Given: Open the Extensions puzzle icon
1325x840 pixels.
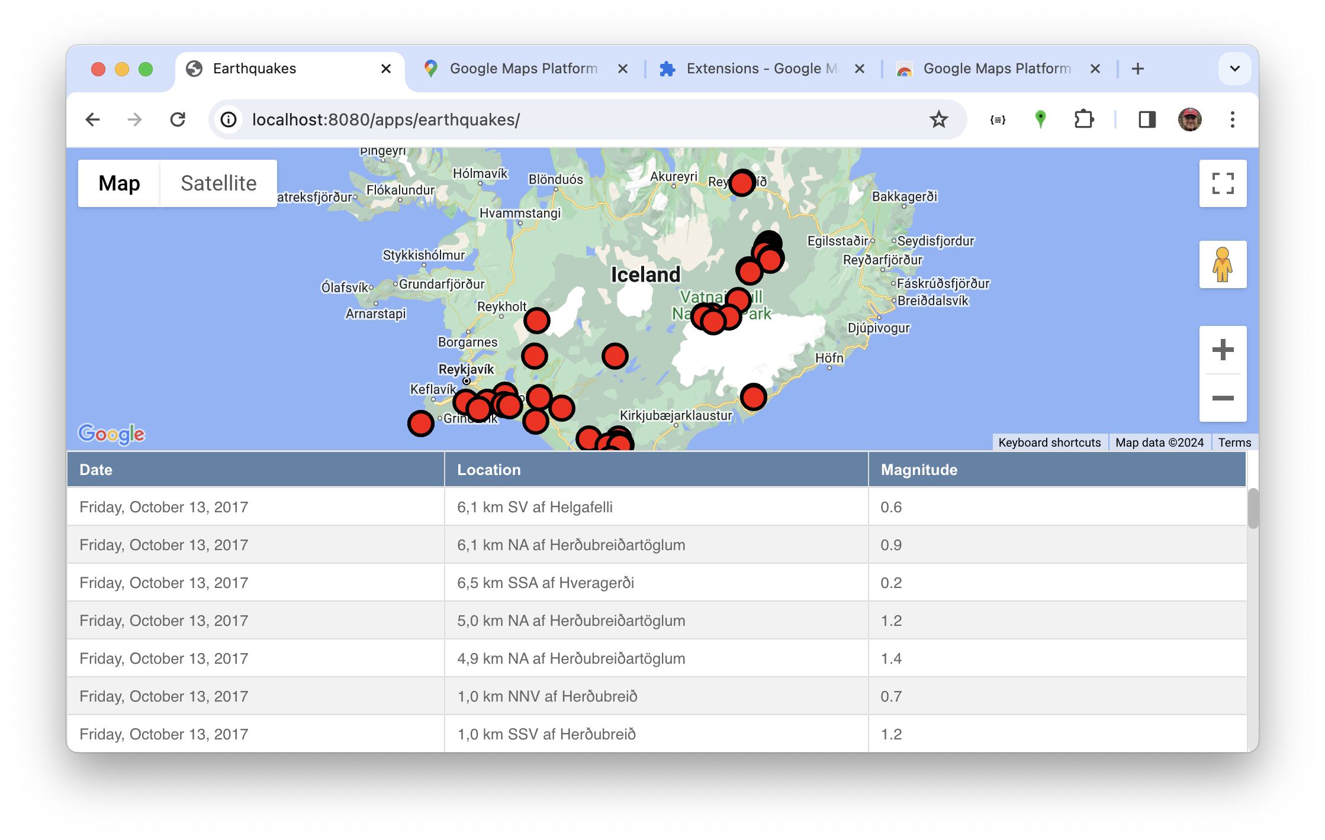Looking at the screenshot, I should coord(1083,119).
